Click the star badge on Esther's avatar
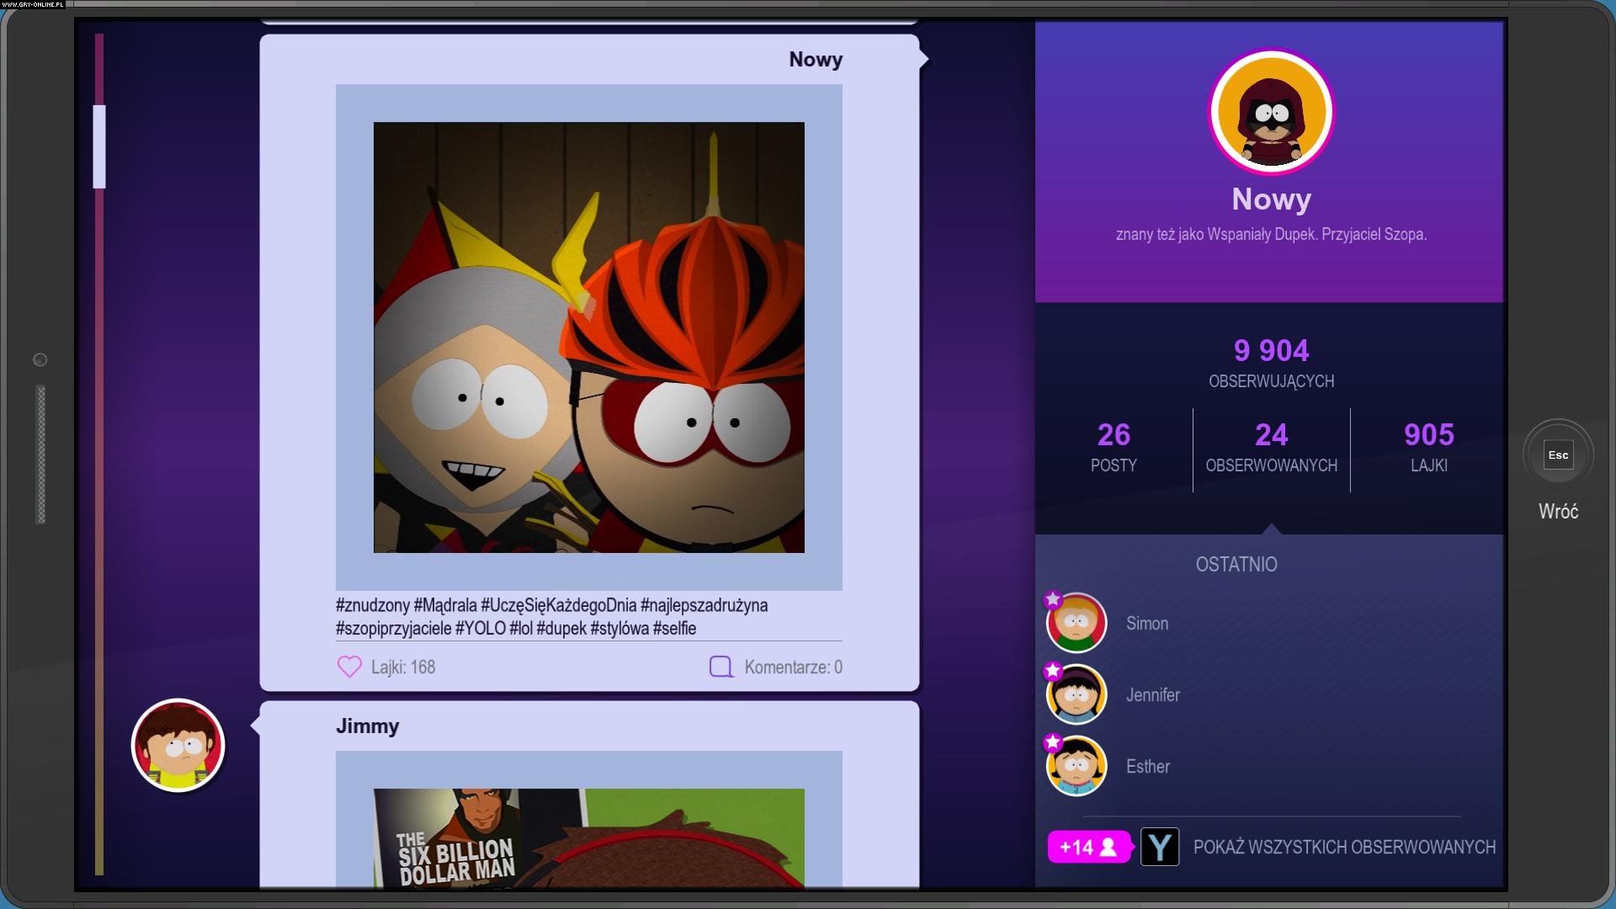1616x909 pixels. (x=1053, y=742)
